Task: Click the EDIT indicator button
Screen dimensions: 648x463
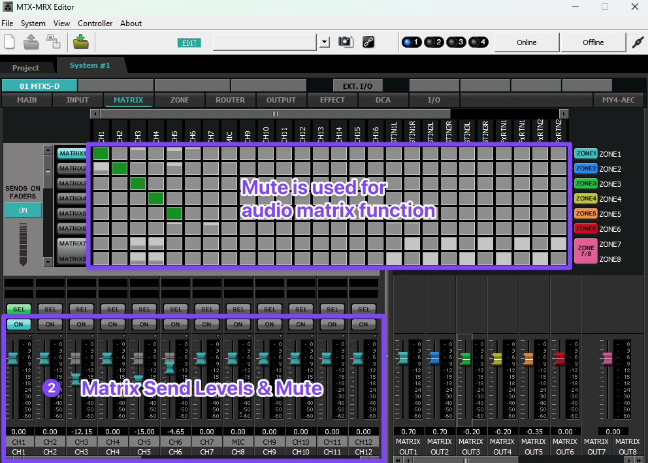Action: click(x=189, y=43)
